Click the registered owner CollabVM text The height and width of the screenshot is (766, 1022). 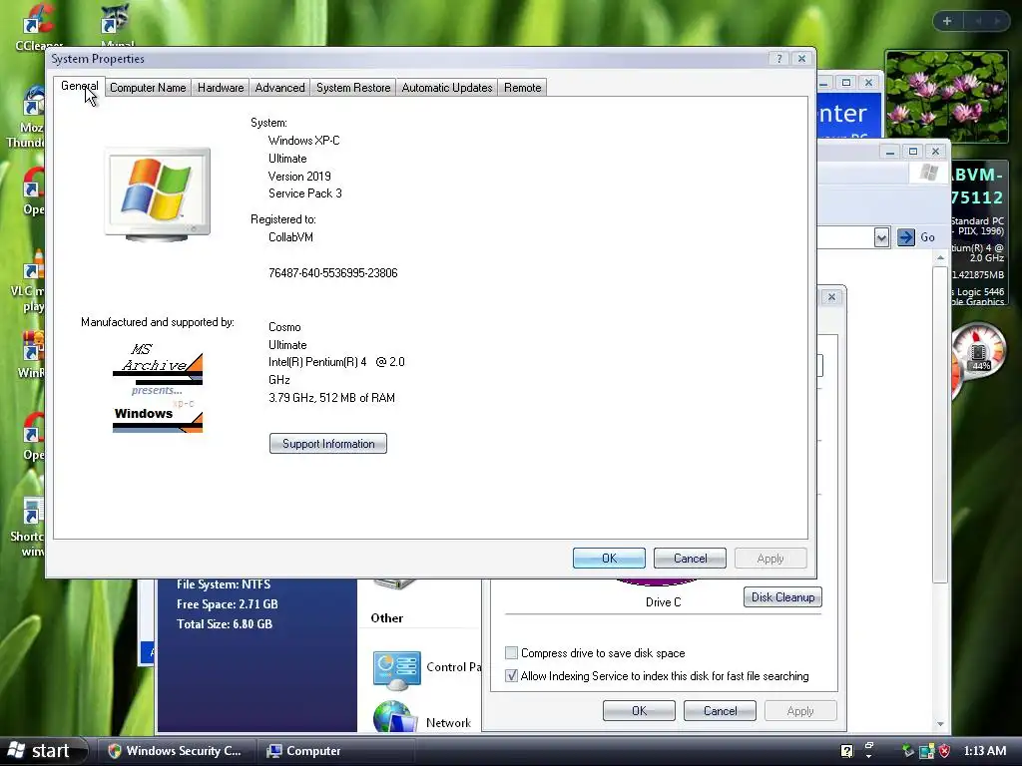(290, 237)
